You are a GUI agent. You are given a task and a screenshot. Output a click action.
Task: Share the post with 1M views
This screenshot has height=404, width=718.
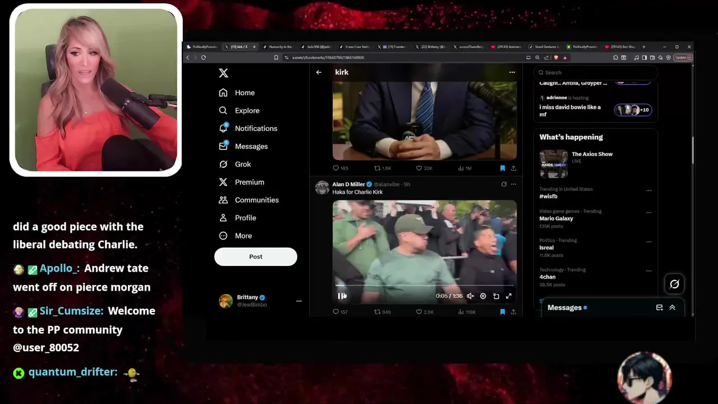click(x=513, y=168)
